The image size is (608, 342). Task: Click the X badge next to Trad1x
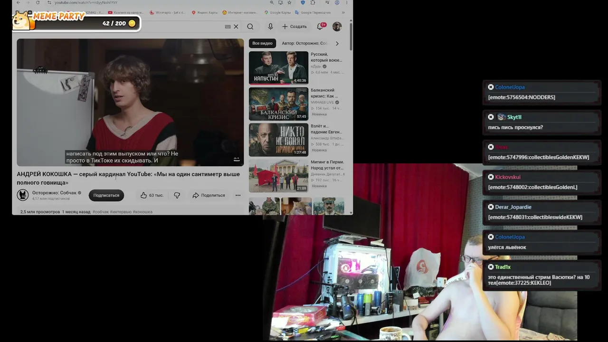tap(491, 266)
